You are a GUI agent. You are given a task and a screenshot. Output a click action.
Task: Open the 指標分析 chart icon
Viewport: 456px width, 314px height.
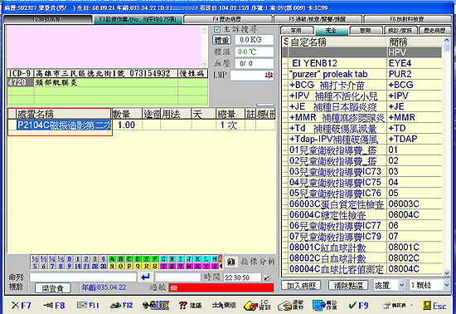231,262
